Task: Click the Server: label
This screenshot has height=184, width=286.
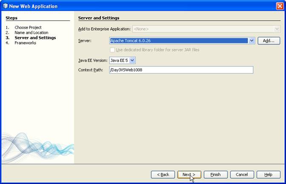Action: point(85,41)
